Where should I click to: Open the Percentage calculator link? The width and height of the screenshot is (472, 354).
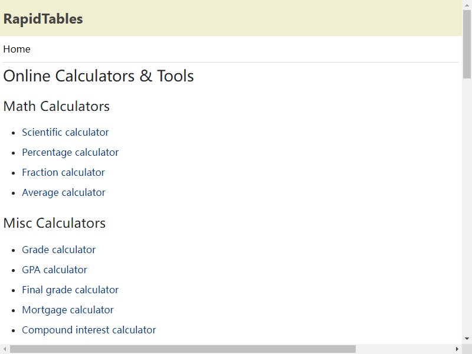[70, 152]
